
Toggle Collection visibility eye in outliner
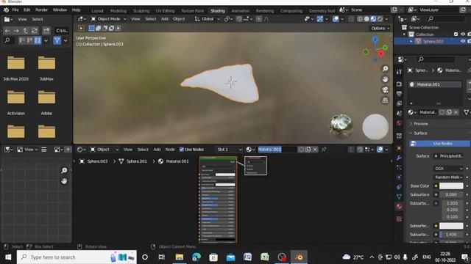[463, 34]
